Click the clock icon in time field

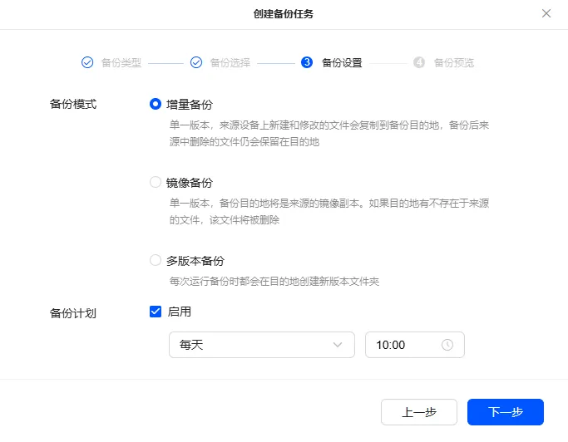point(447,345)
